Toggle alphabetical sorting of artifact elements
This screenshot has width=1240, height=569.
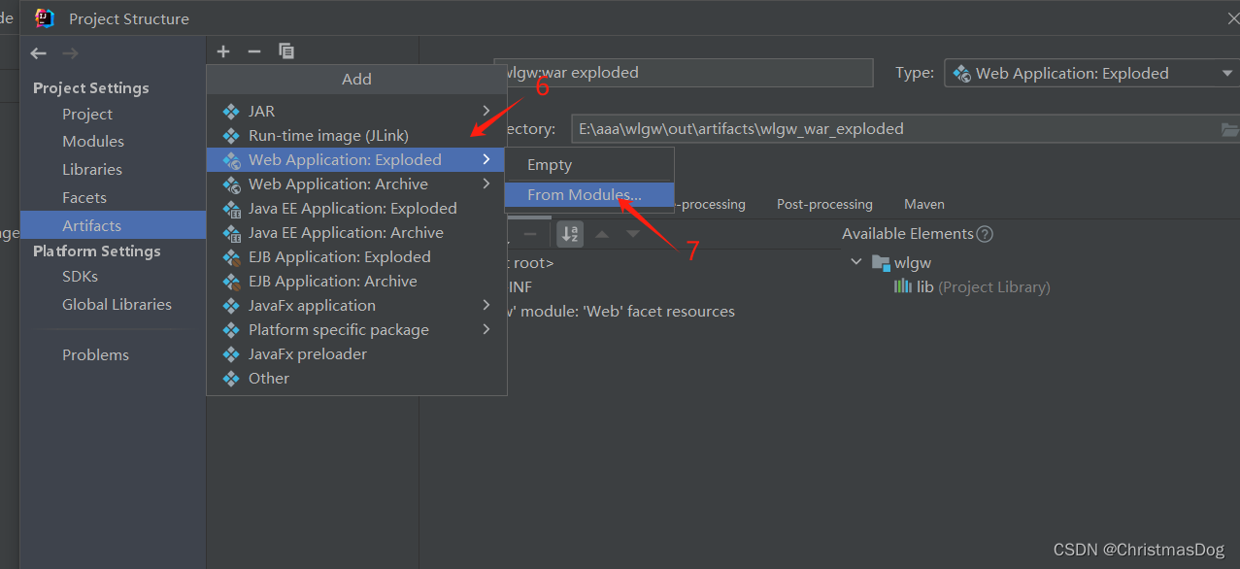point(569,233)
